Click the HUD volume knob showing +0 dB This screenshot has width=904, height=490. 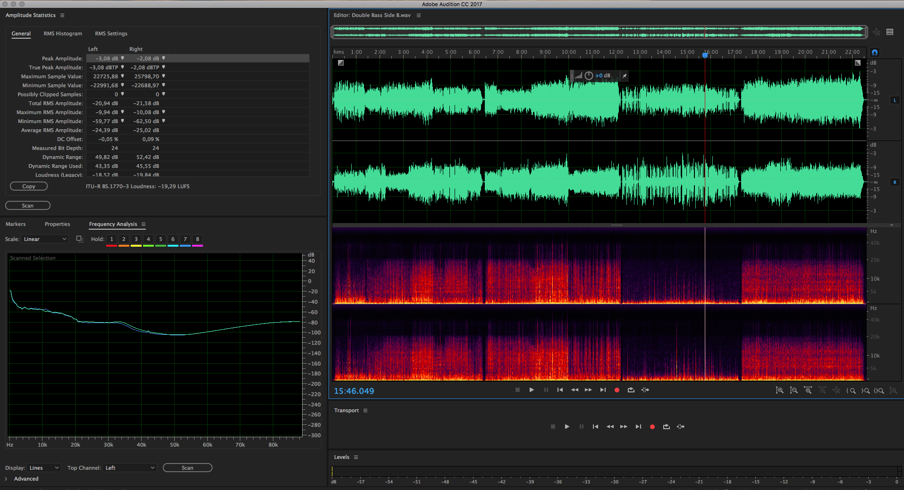click(589, 76)
